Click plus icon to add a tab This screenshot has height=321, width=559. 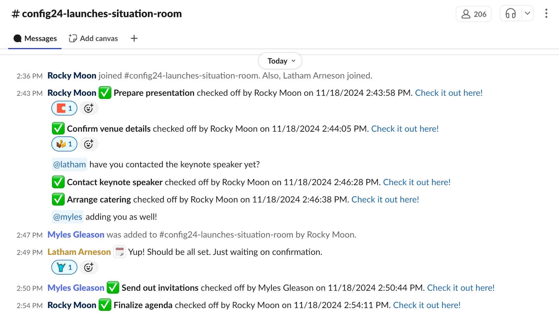[134, 39]
